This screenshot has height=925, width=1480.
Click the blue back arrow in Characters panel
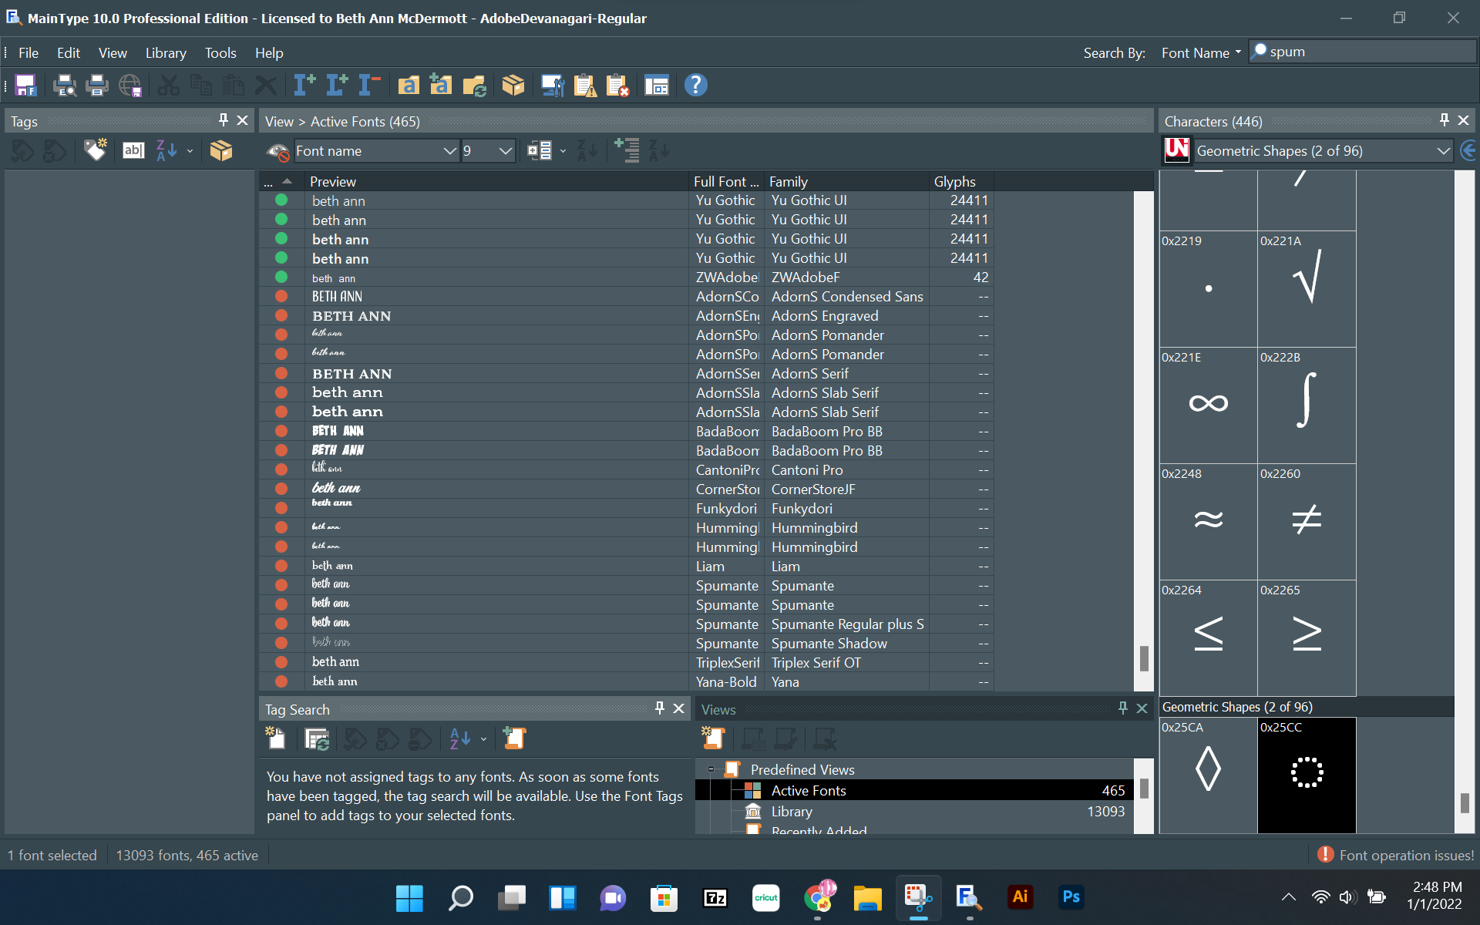[x=1468, y=150]
